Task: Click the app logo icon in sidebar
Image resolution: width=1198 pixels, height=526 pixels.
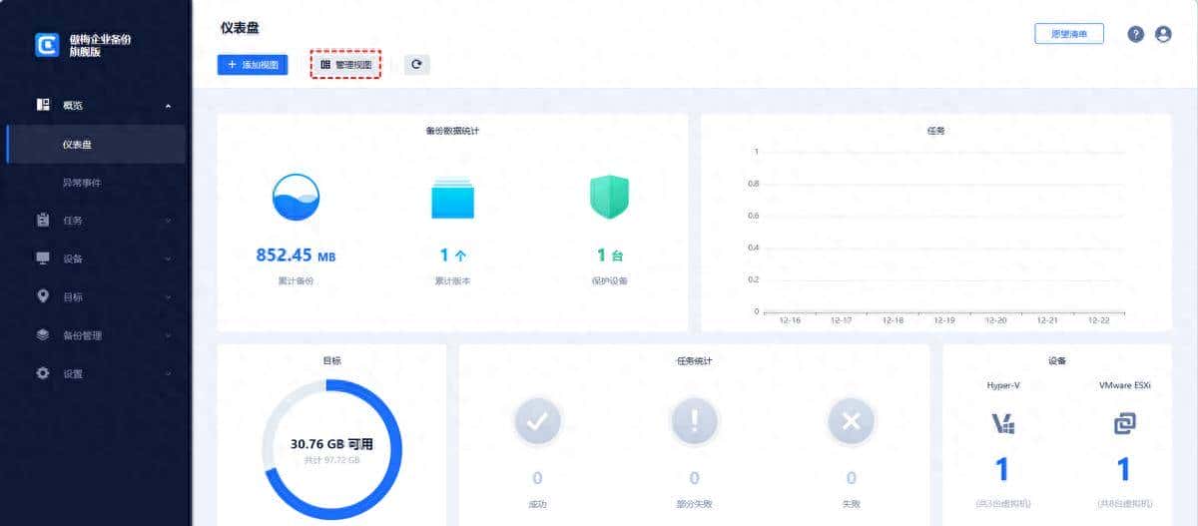Action: 47,45
